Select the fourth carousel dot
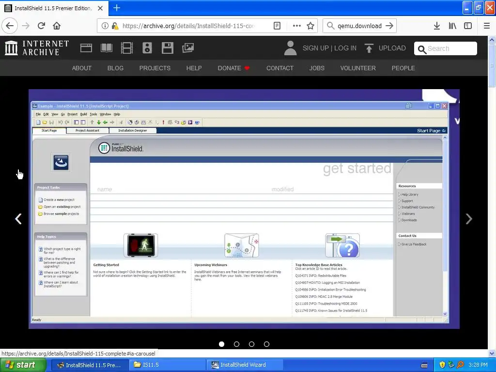 [266, 344]
